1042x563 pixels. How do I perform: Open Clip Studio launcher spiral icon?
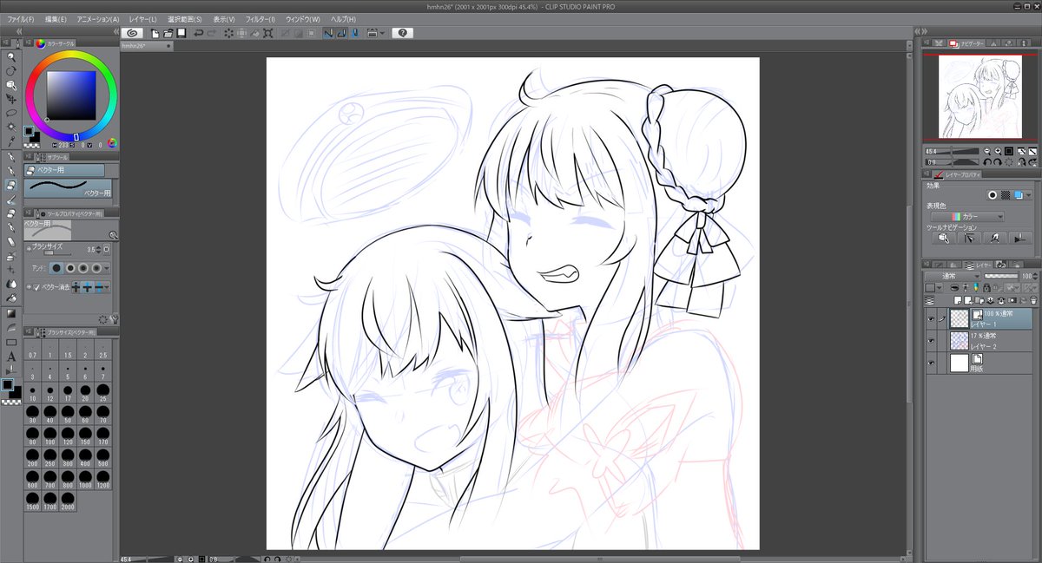[132, 33]
